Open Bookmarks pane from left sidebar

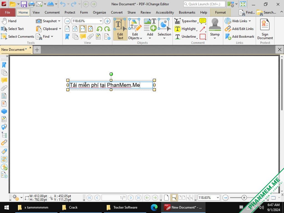point(4,65)
